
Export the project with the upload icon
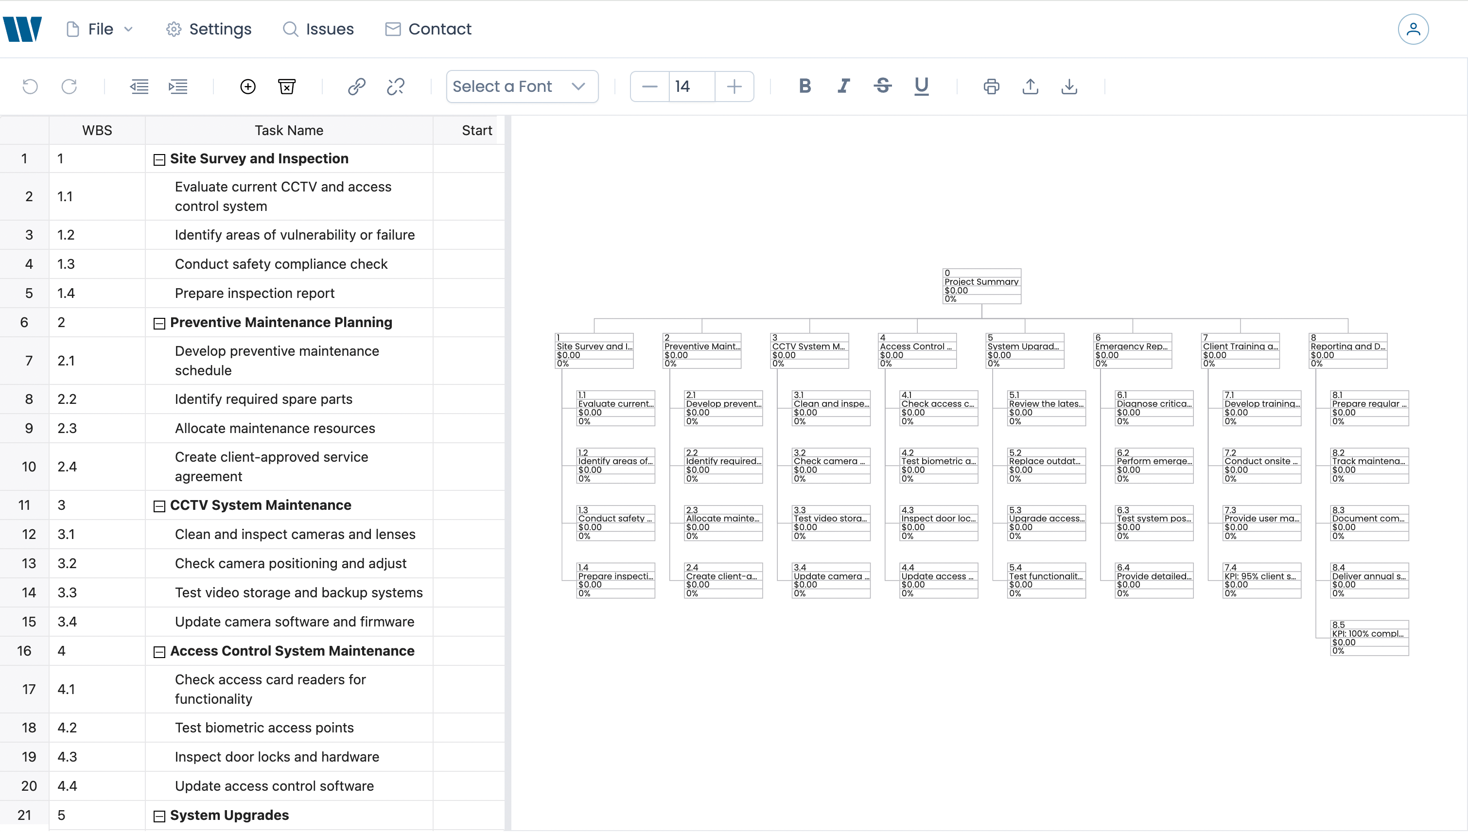pos(1030,87)
